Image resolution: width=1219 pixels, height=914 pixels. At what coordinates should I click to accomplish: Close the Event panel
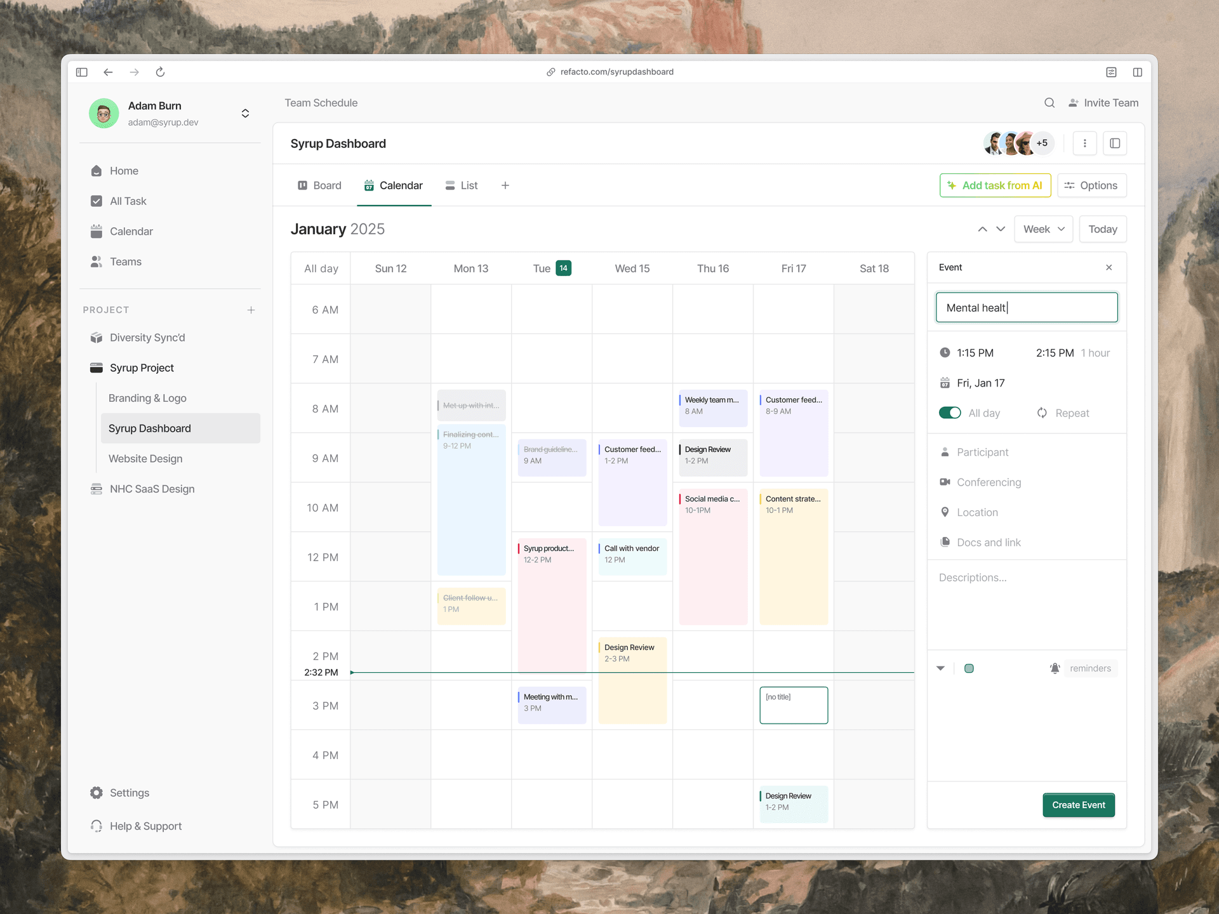(x=1109, y=267)
